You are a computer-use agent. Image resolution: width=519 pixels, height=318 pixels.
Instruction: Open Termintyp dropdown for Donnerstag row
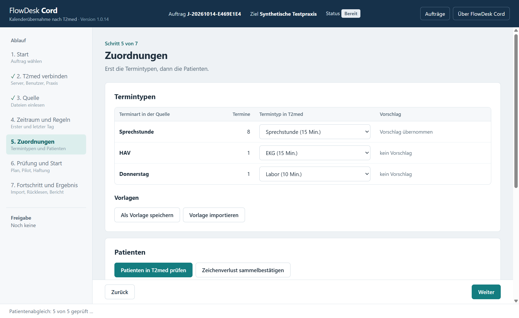coord(315,174)
